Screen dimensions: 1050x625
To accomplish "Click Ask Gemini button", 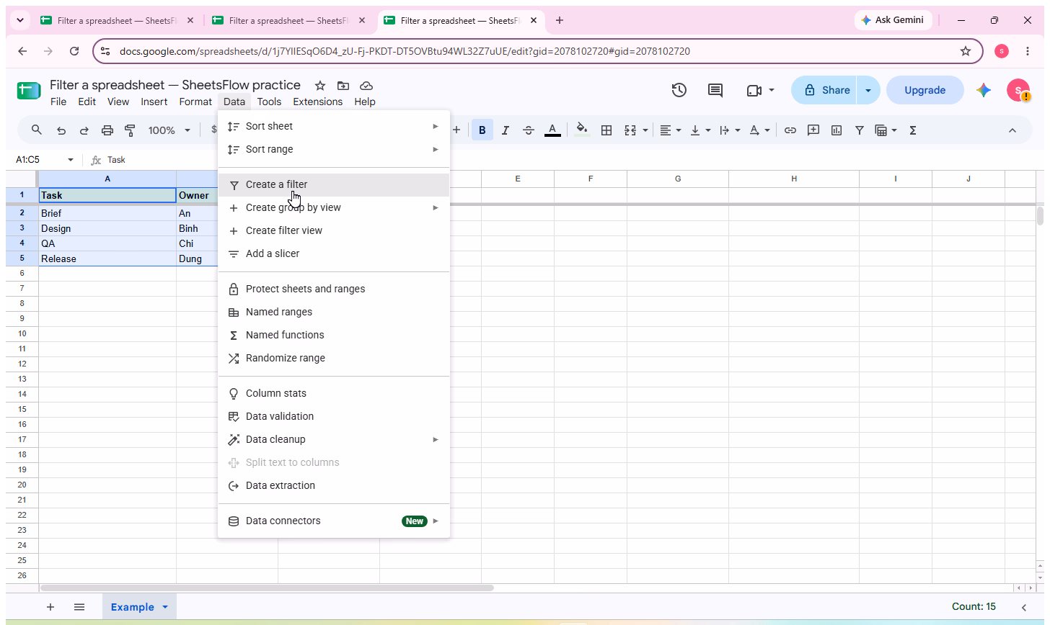I will 893,20.
